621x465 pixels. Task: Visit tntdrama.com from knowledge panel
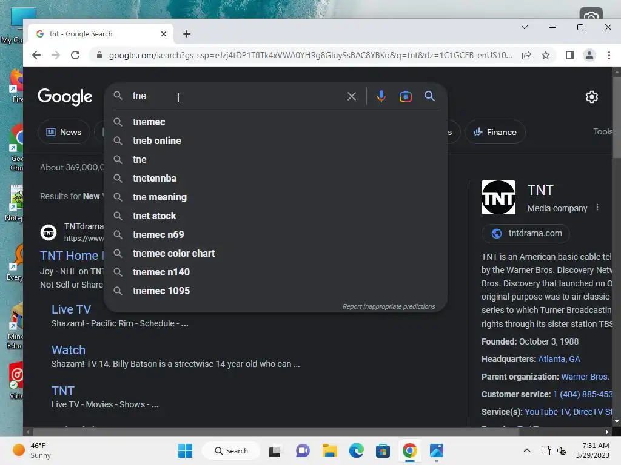526,233
